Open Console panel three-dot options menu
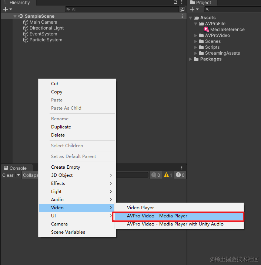Screen dimensions: 261x265 182,168
